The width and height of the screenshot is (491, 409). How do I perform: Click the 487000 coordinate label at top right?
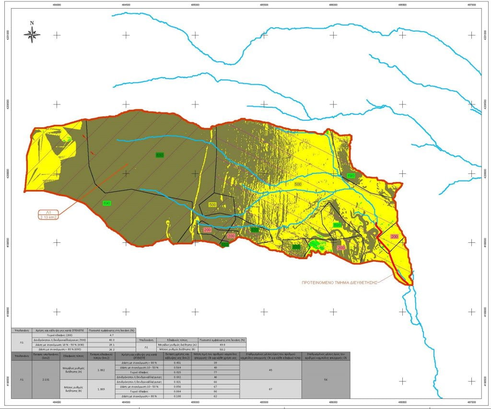tap(471, 6)
